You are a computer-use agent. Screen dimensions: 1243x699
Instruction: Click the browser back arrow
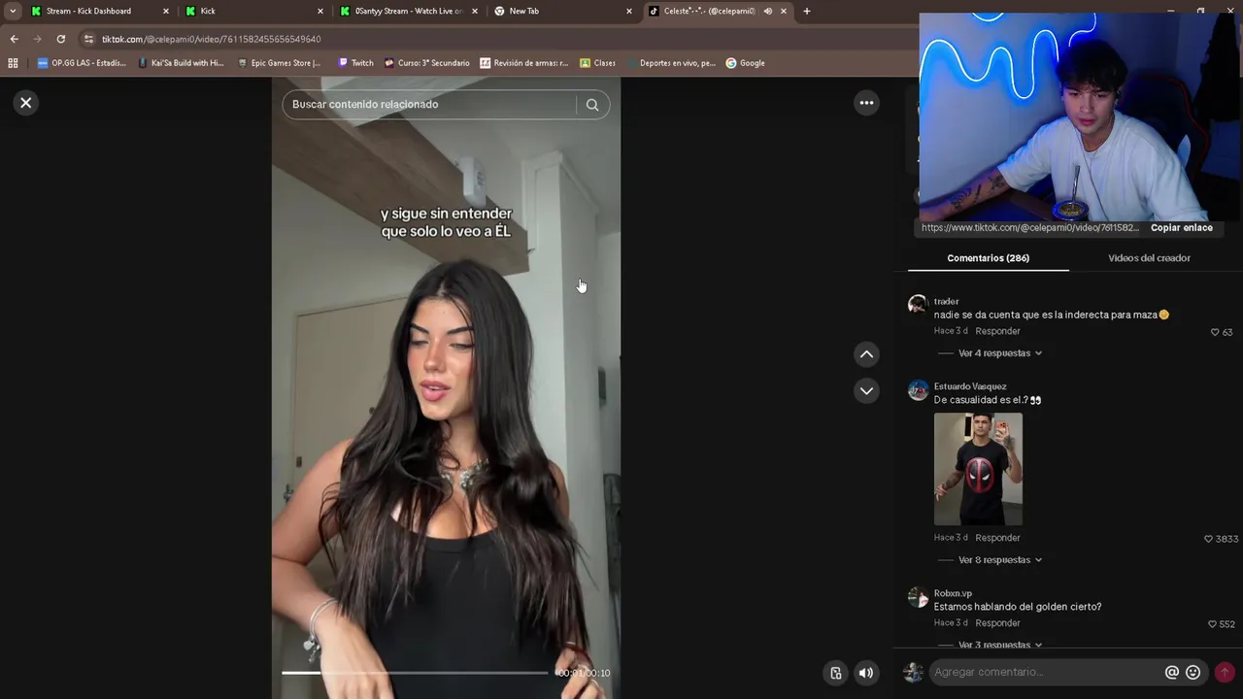coord(14,39)
